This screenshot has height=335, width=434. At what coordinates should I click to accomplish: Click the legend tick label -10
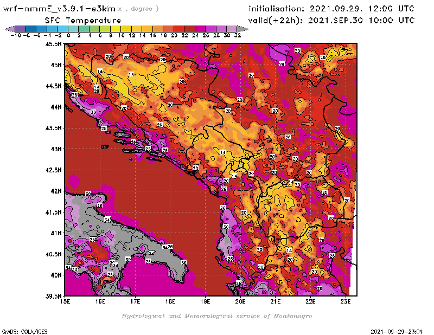click(16, 35)
